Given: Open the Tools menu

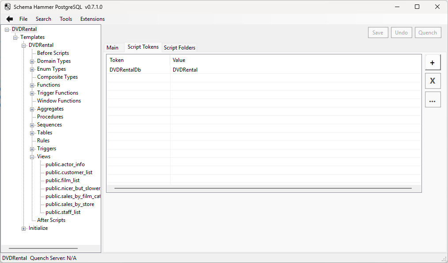Looking at the screenshot, I should pos(65,19).
